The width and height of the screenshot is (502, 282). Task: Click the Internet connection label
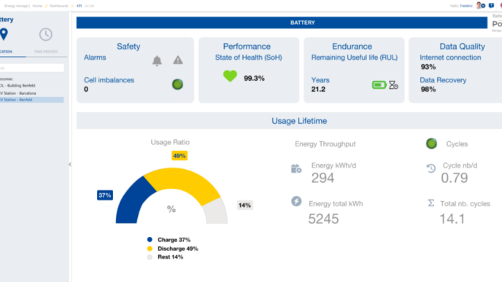coord(450,58)
